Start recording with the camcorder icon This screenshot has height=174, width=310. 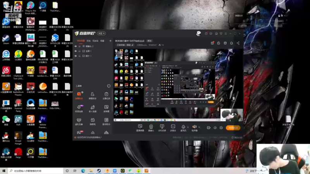point(208,128)
